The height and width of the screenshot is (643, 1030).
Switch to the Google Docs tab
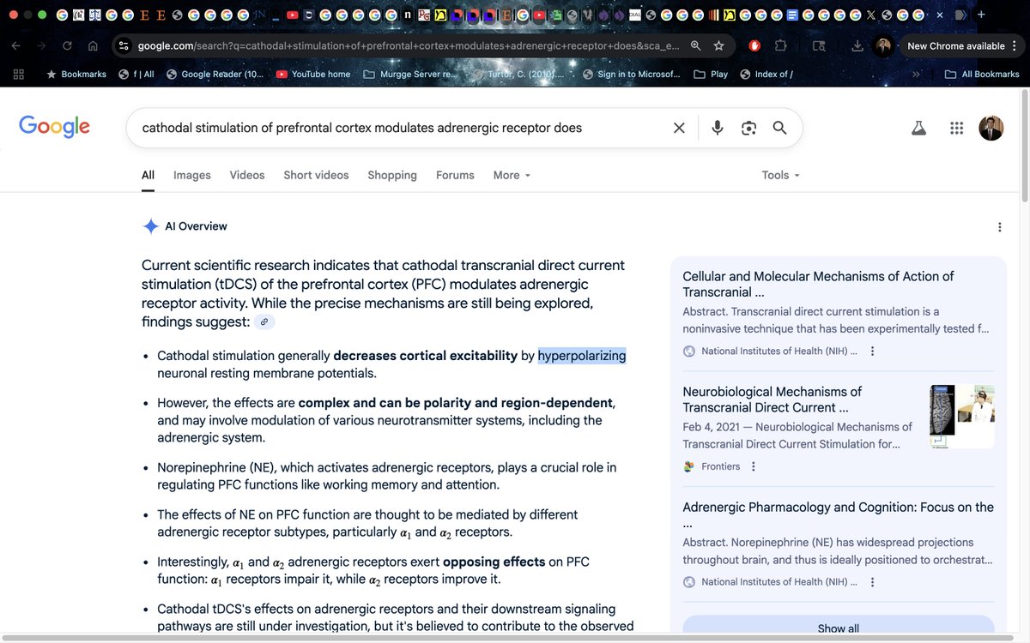[792, 15]
